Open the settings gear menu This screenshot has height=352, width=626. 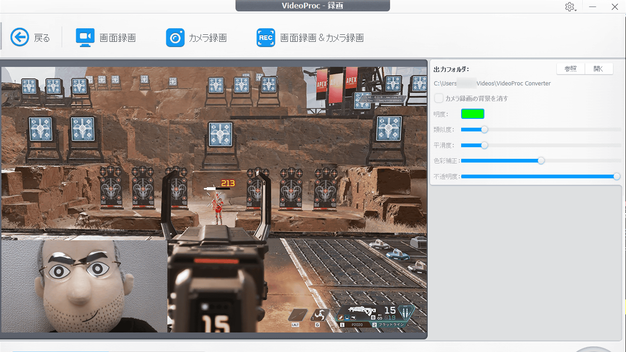pyautogui.click(x=570, y=7)
